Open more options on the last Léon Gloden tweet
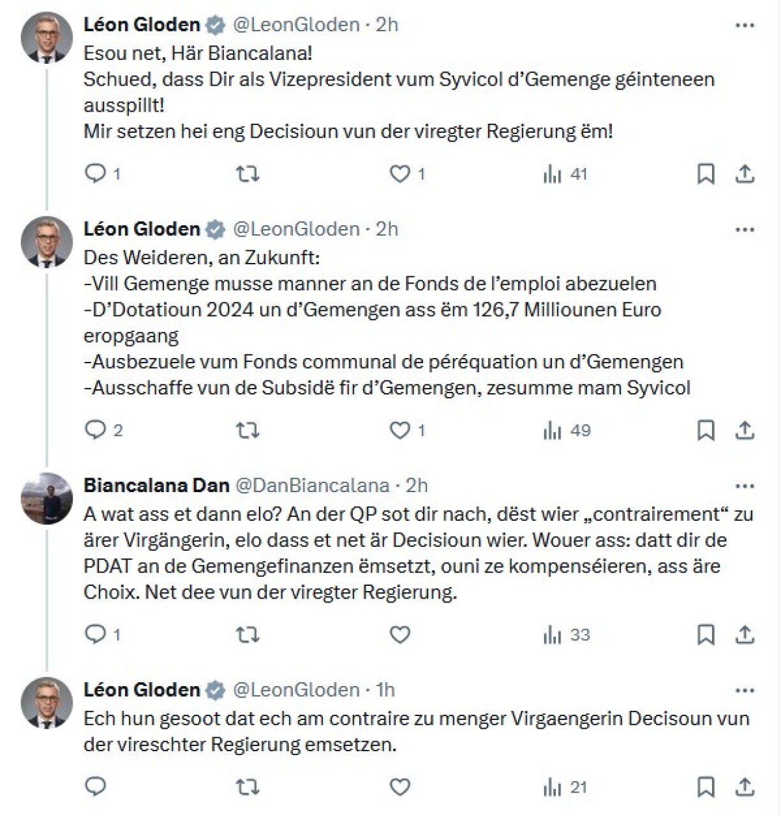The height and width of the screenshot is (815, 781). click(x=745, y=691)
